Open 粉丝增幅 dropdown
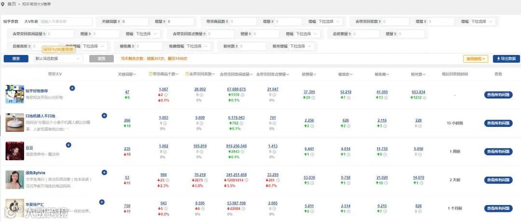The height and width of the screenshot is (222, 521). pos(301,46)
